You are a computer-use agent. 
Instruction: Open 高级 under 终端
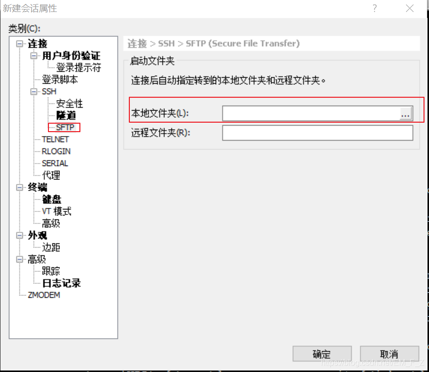51,223
